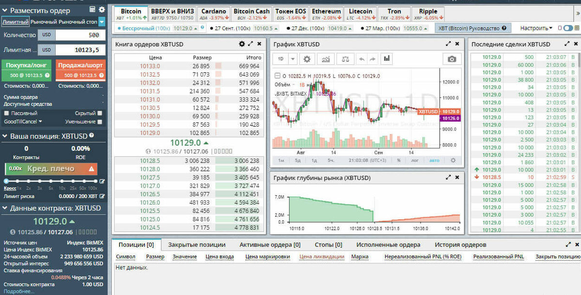Viewport: 581px width, 295px height.
Task: Switch to Ethereum tab
Action: tap(326, 14)
